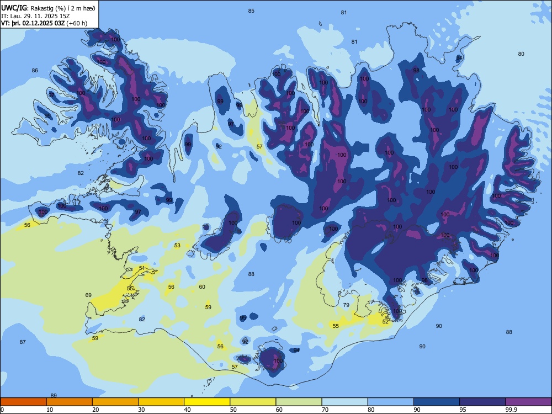Screen dimensions: 552x414
Task: Click the amber 30–40 legend swatch
Action: click(x=161, y=402)
